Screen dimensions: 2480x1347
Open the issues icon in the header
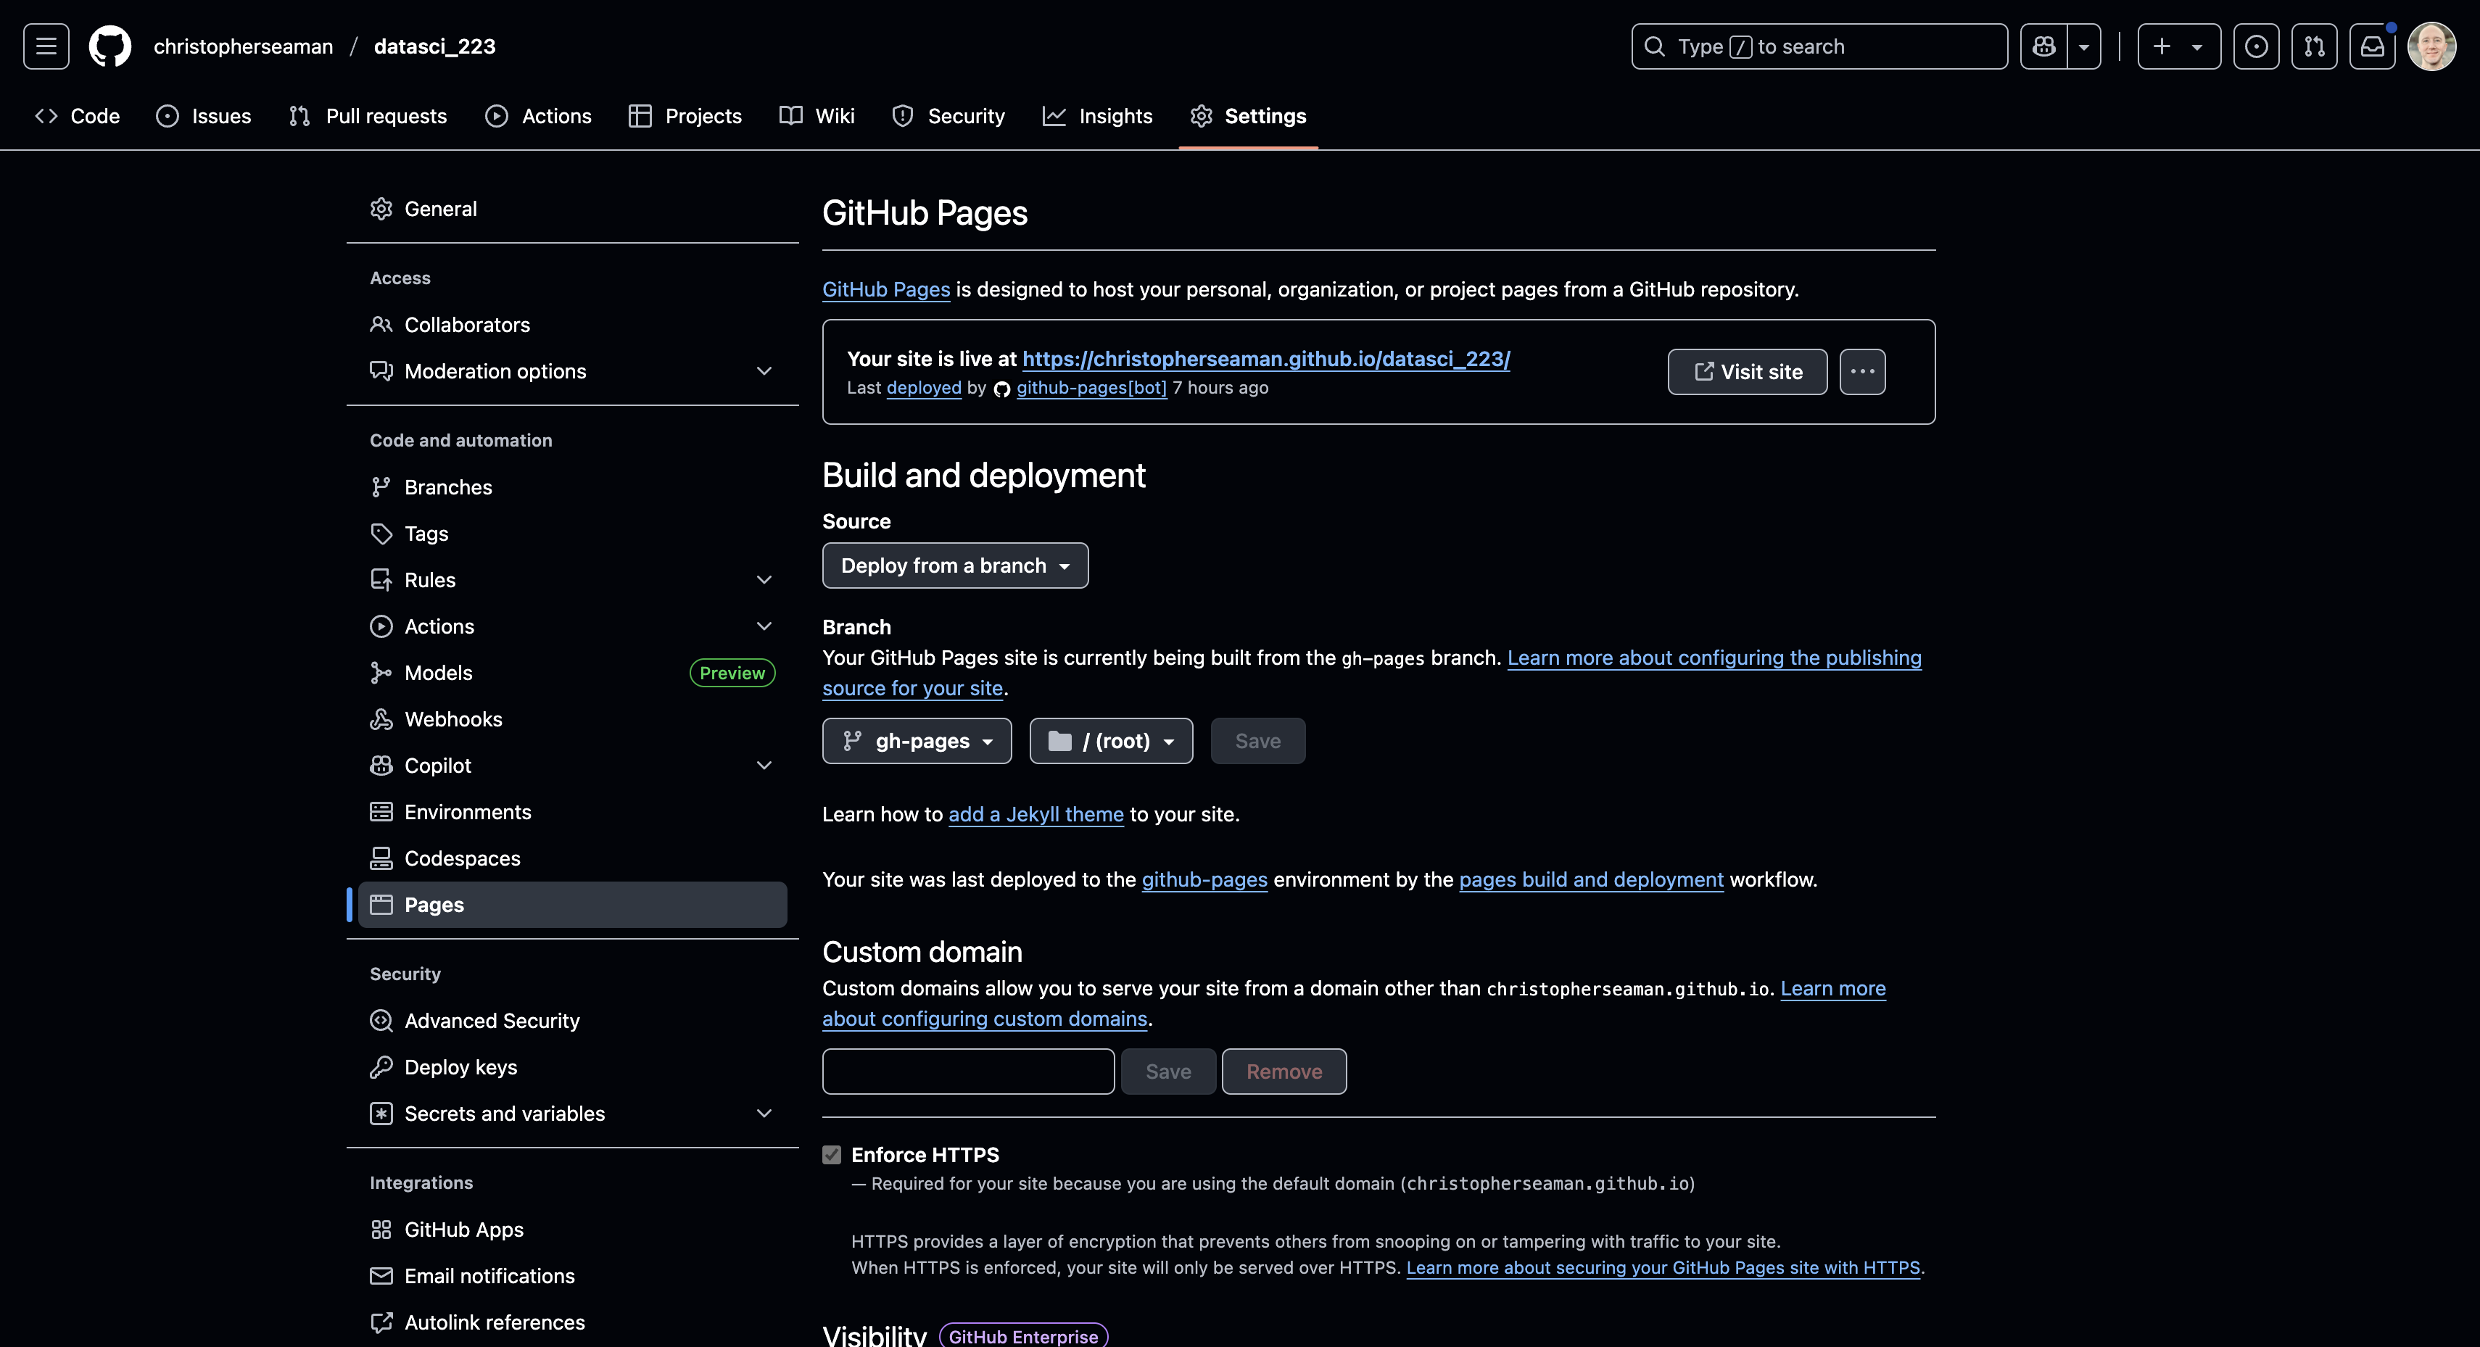pos(2257,45)
